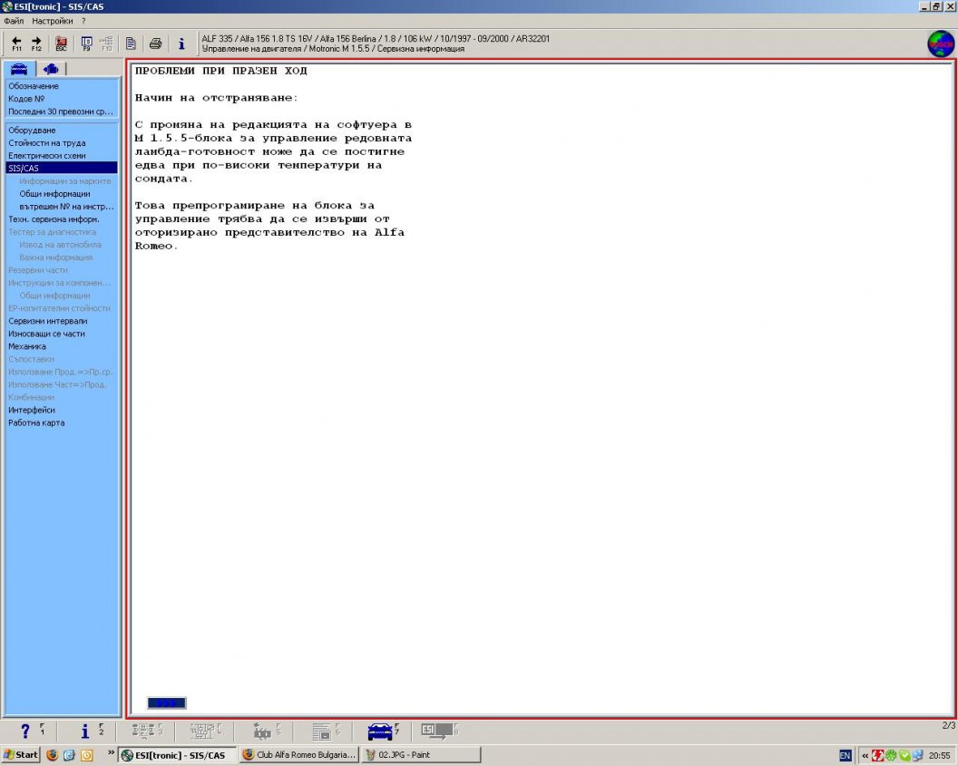
Task: Click the question mark help F1 icon
Action: point(26,732)
